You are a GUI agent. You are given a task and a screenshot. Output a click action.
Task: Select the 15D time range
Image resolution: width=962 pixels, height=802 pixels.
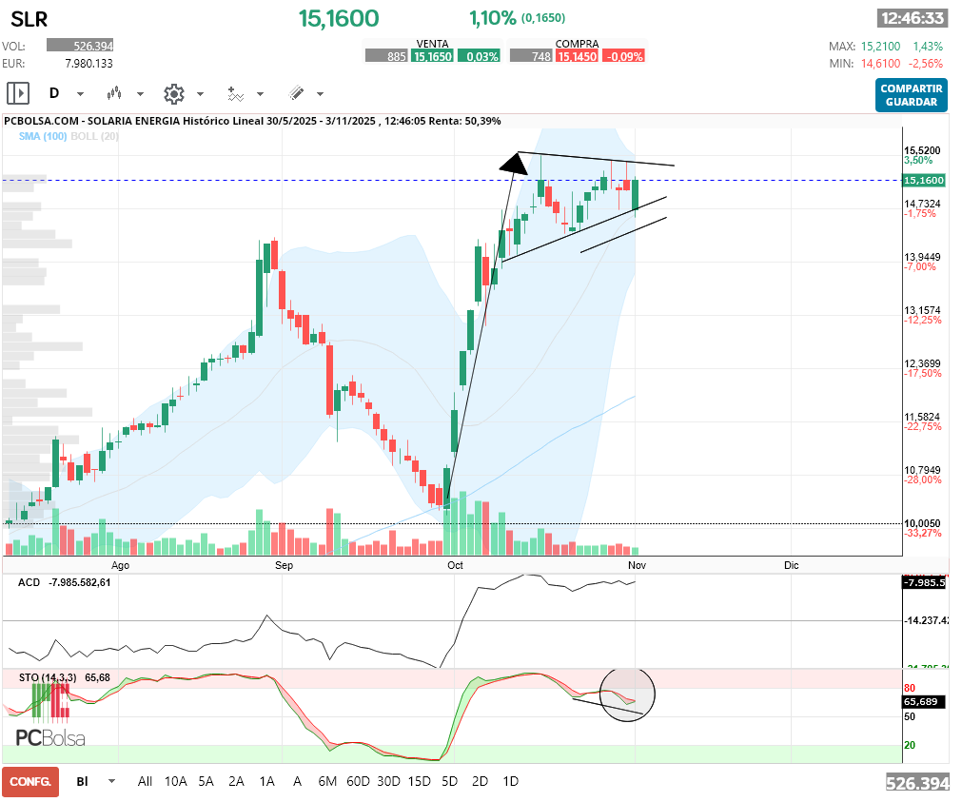(x=419, y=781)
